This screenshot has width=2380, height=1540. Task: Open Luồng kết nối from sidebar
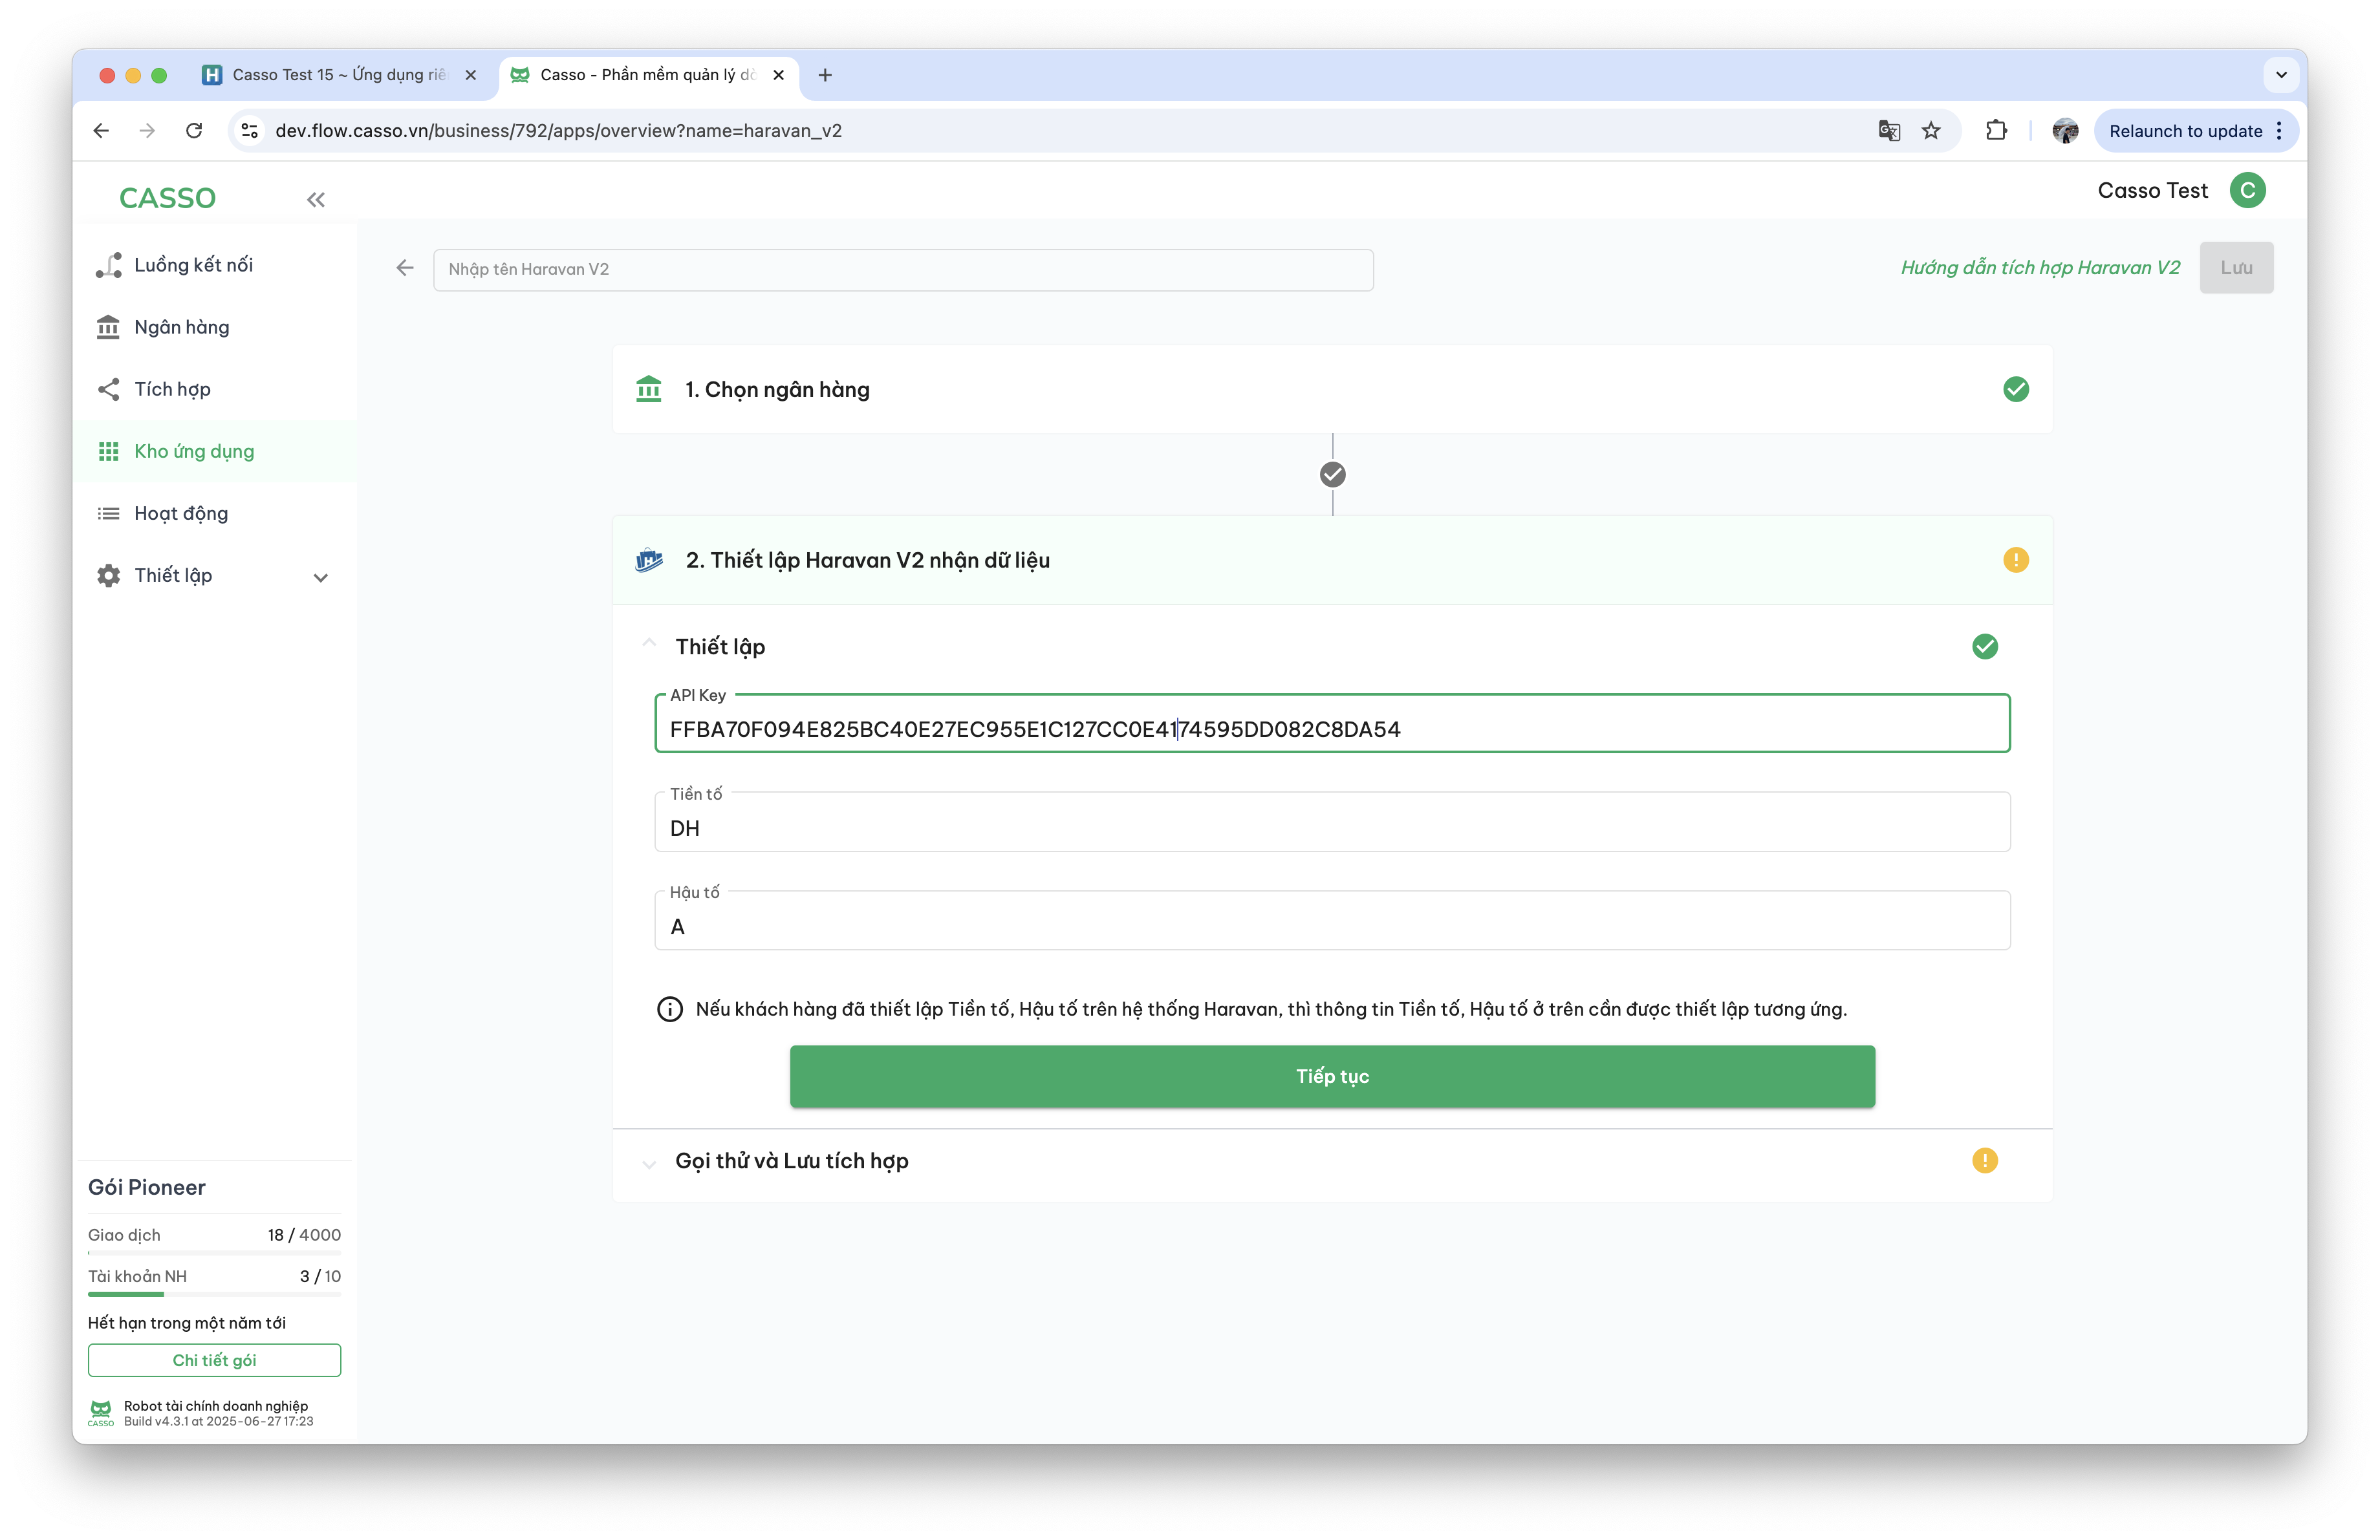193,265
